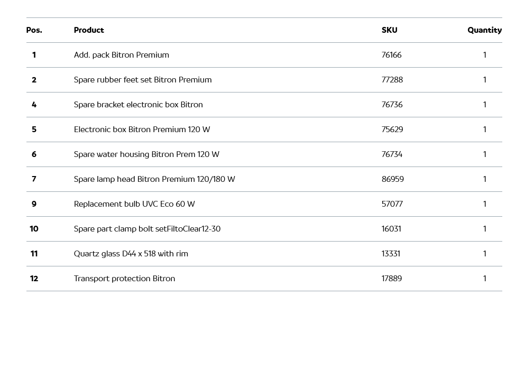Click Spare lamp head Bitron Premium 120/180 W

coord(154,179)
